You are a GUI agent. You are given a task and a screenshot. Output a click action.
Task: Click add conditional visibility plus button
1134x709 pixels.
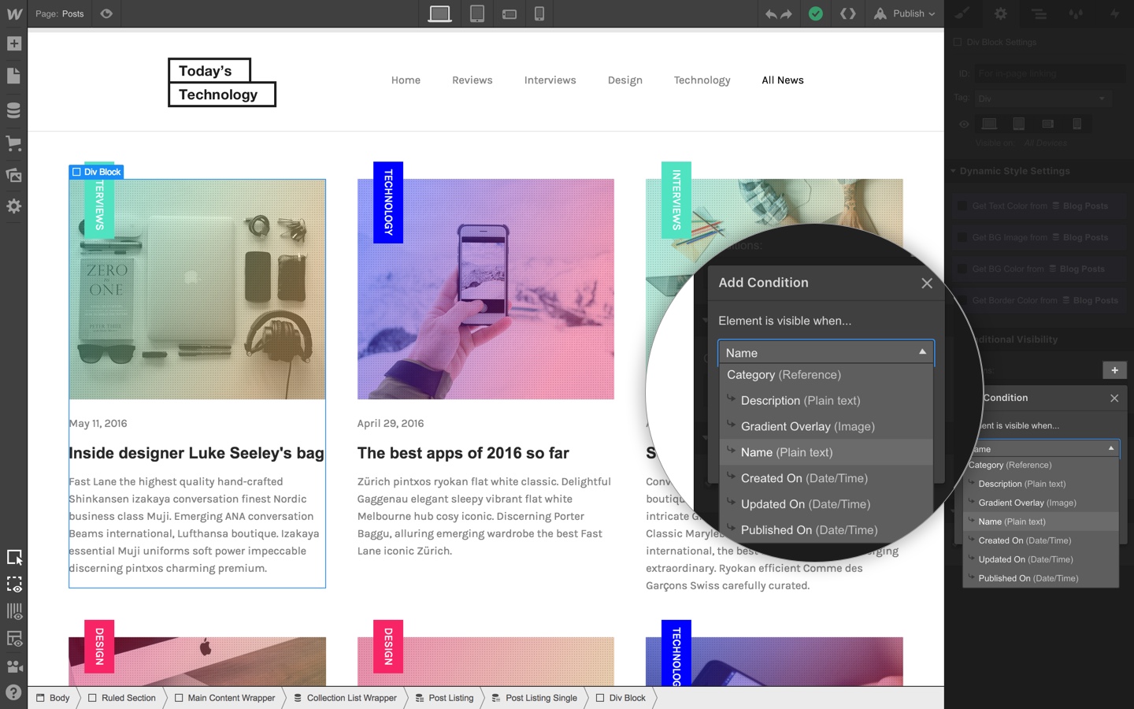(x=1114, y=370)
